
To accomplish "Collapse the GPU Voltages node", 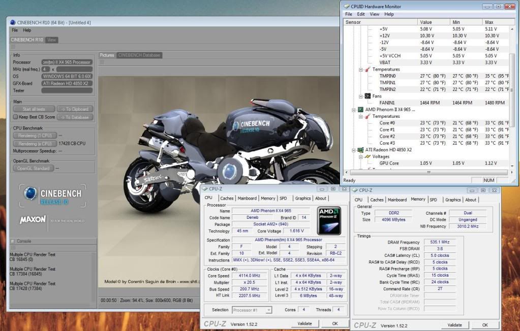I will [360, 157].
